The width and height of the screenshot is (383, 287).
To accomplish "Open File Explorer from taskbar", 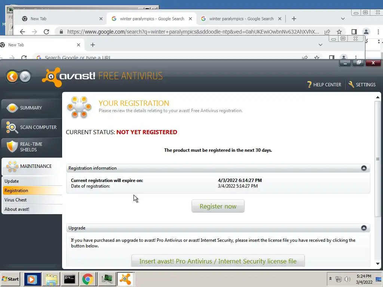I will [x=51, y=279].
